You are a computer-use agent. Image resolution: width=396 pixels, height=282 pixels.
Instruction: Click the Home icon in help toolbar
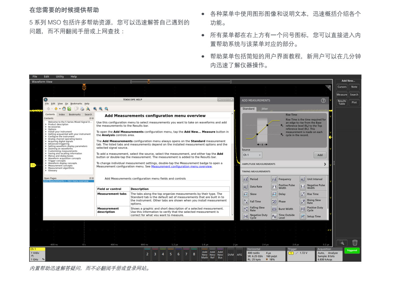click(x=64, y=108)
